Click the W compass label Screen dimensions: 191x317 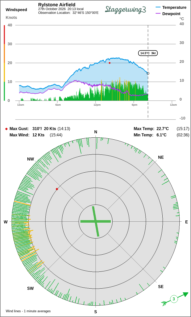(x=6, y=222)
